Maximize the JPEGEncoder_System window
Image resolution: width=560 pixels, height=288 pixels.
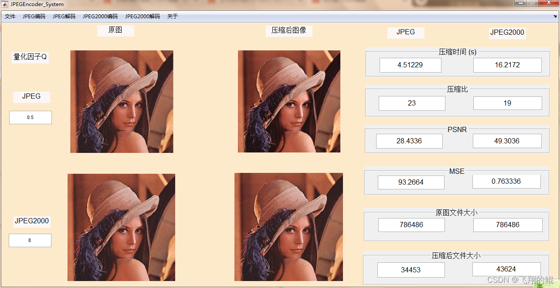point(532,3)
